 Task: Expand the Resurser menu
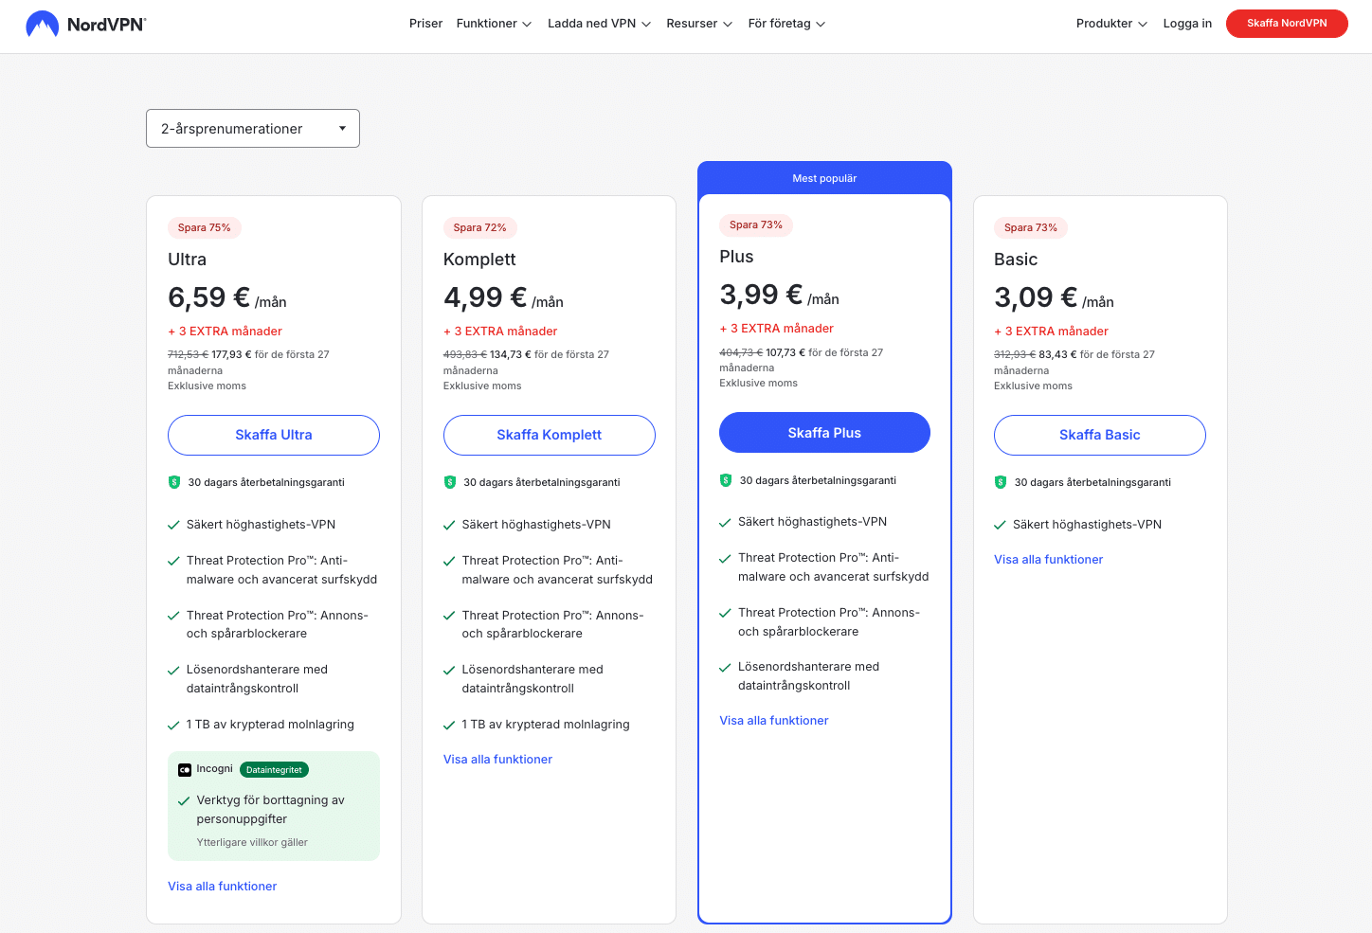[x=699, y=24]
